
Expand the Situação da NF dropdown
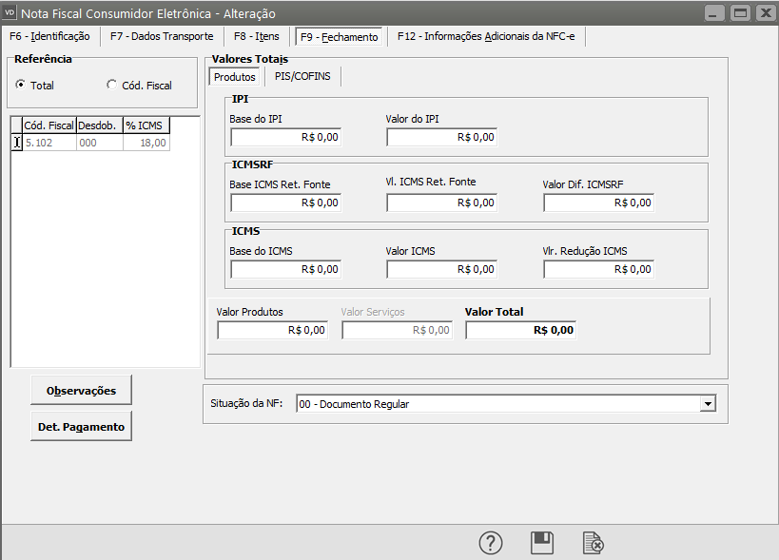[x=707, y=404]
